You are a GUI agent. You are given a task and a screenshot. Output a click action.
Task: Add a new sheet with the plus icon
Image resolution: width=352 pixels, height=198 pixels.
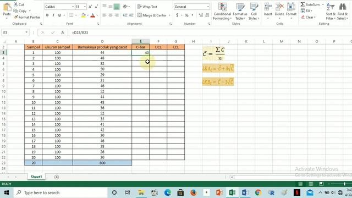click(x=57, y=177)
